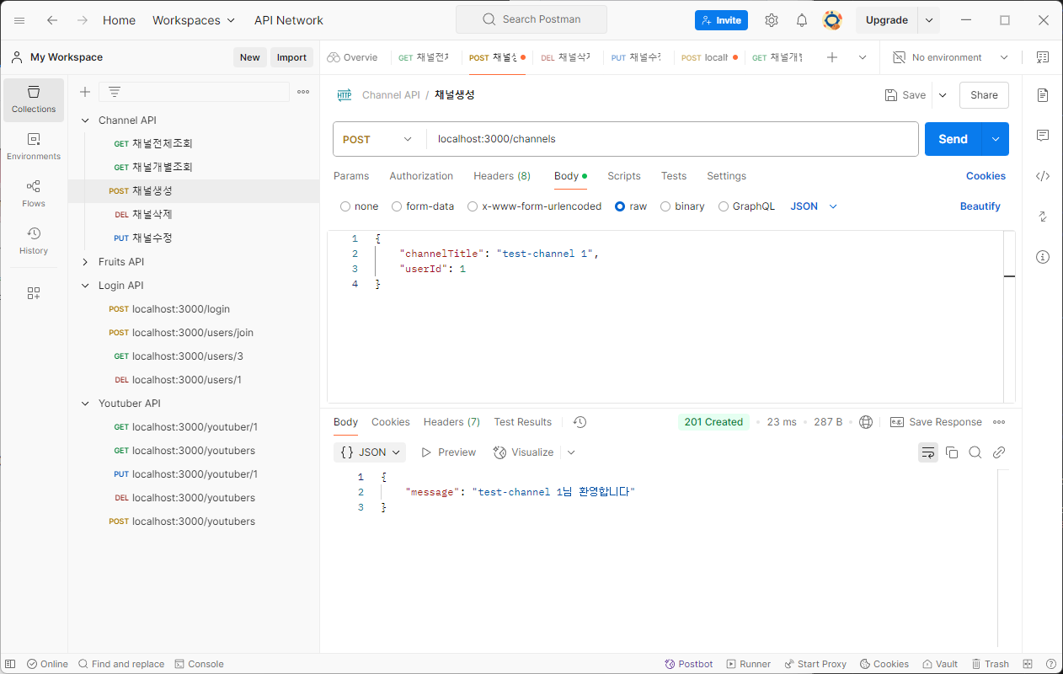Open Postbot in status bar
This screenshot has width=1063, height=674.
pos(689,664)
